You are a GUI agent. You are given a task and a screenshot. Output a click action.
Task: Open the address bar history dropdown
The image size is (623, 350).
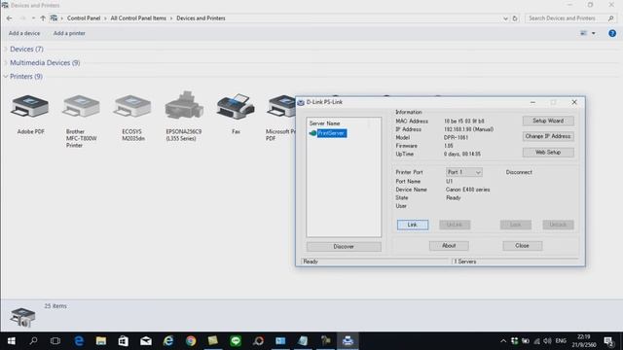coord(505,18)
